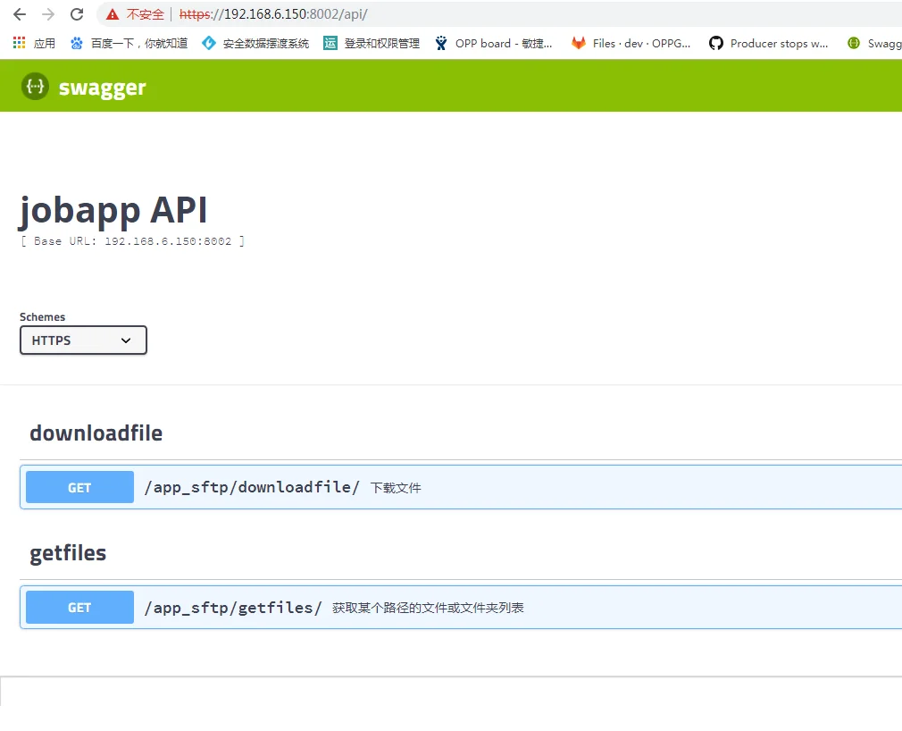Click the Schemes label
This screenshot has width=902, height=731.
[x=43, y=317]
